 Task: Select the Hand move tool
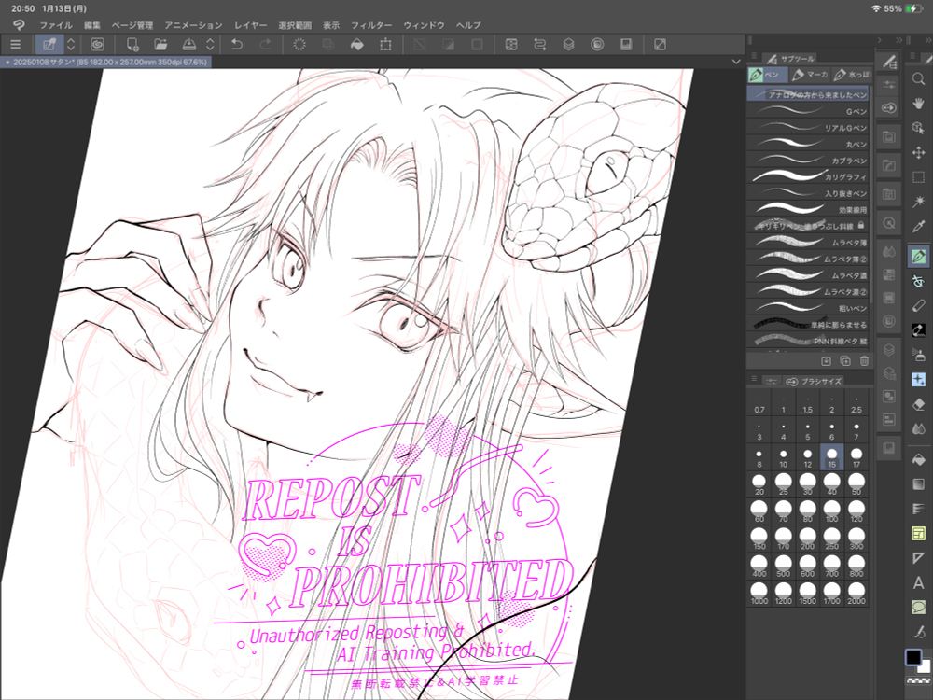pyautogui.click(x=919, y=104)
